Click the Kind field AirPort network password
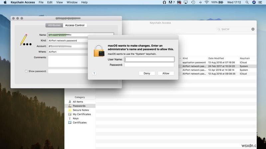 (x=68, y=40)
